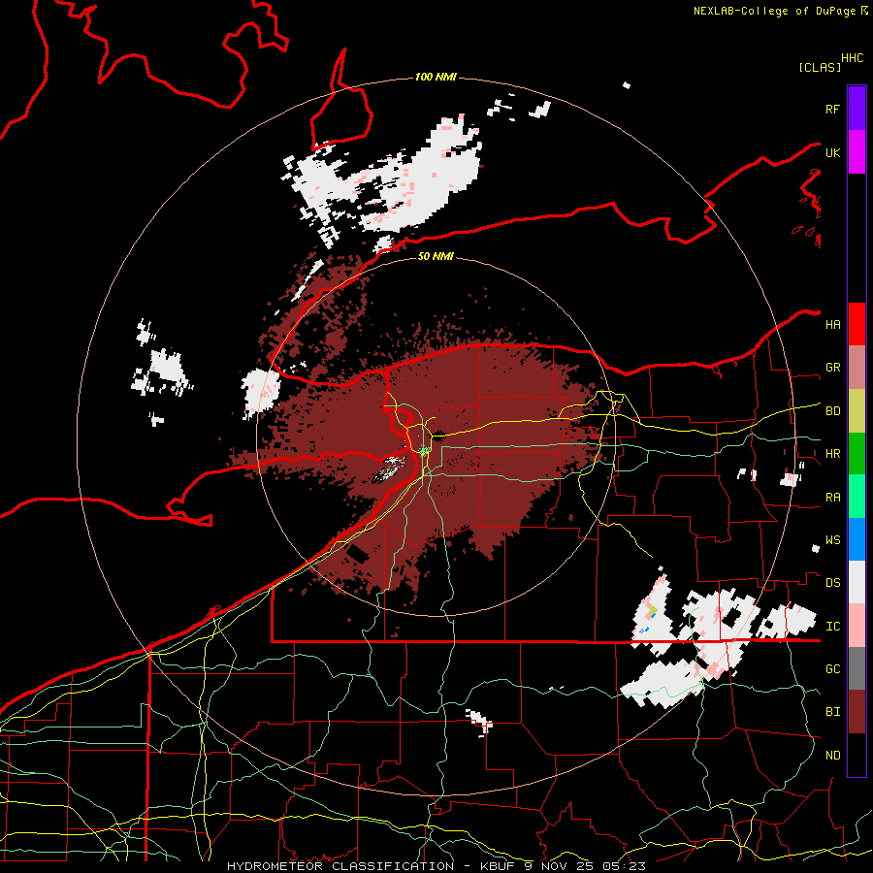873x873 pixels.
Task: Click the RF legend label
Action: pos(832,109)
